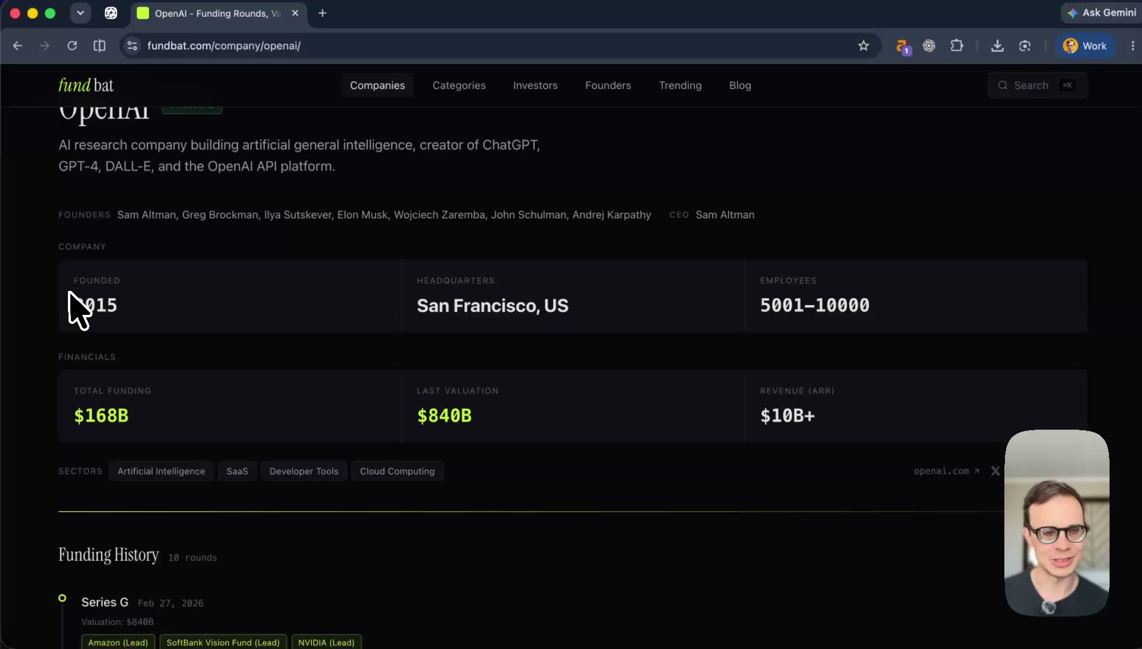
Task: Click the Series G round title
Action: pos(105,602)
